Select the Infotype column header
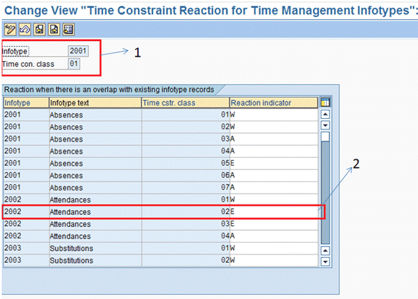Viewport: 418px width, 299px height. [26, 103]
